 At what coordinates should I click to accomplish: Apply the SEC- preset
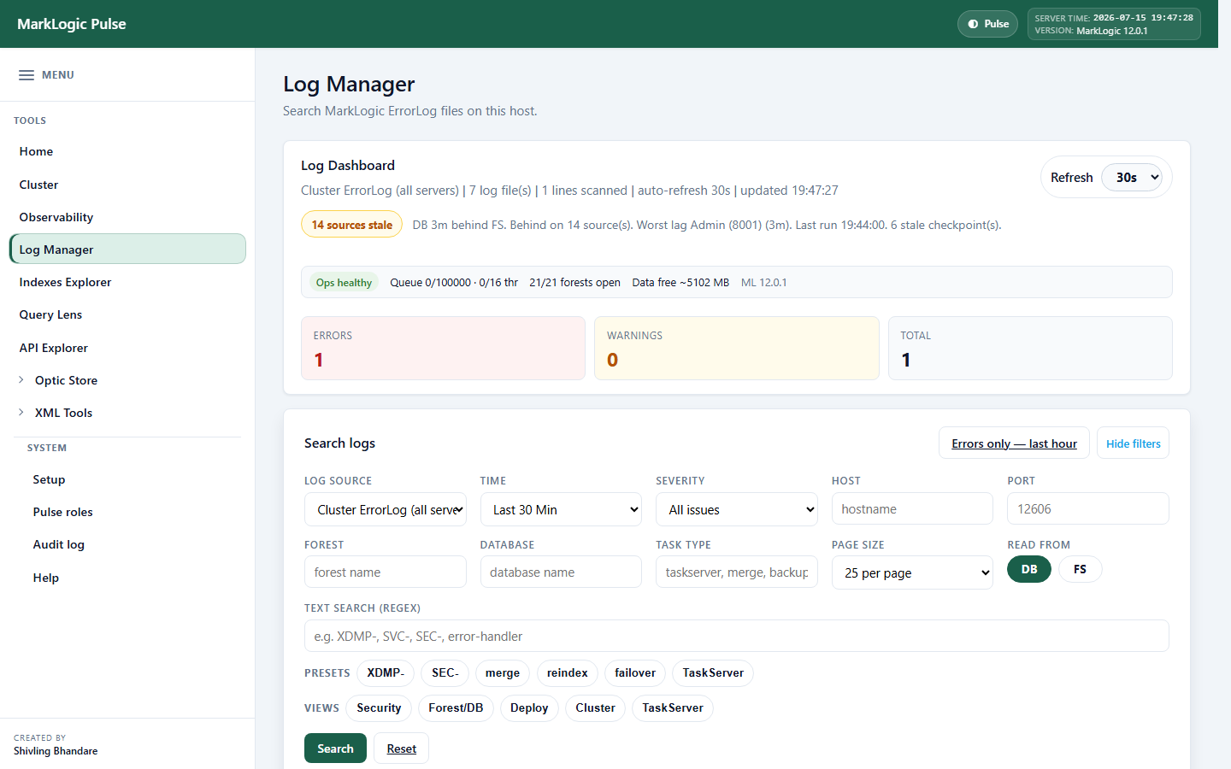coord(445,673)
